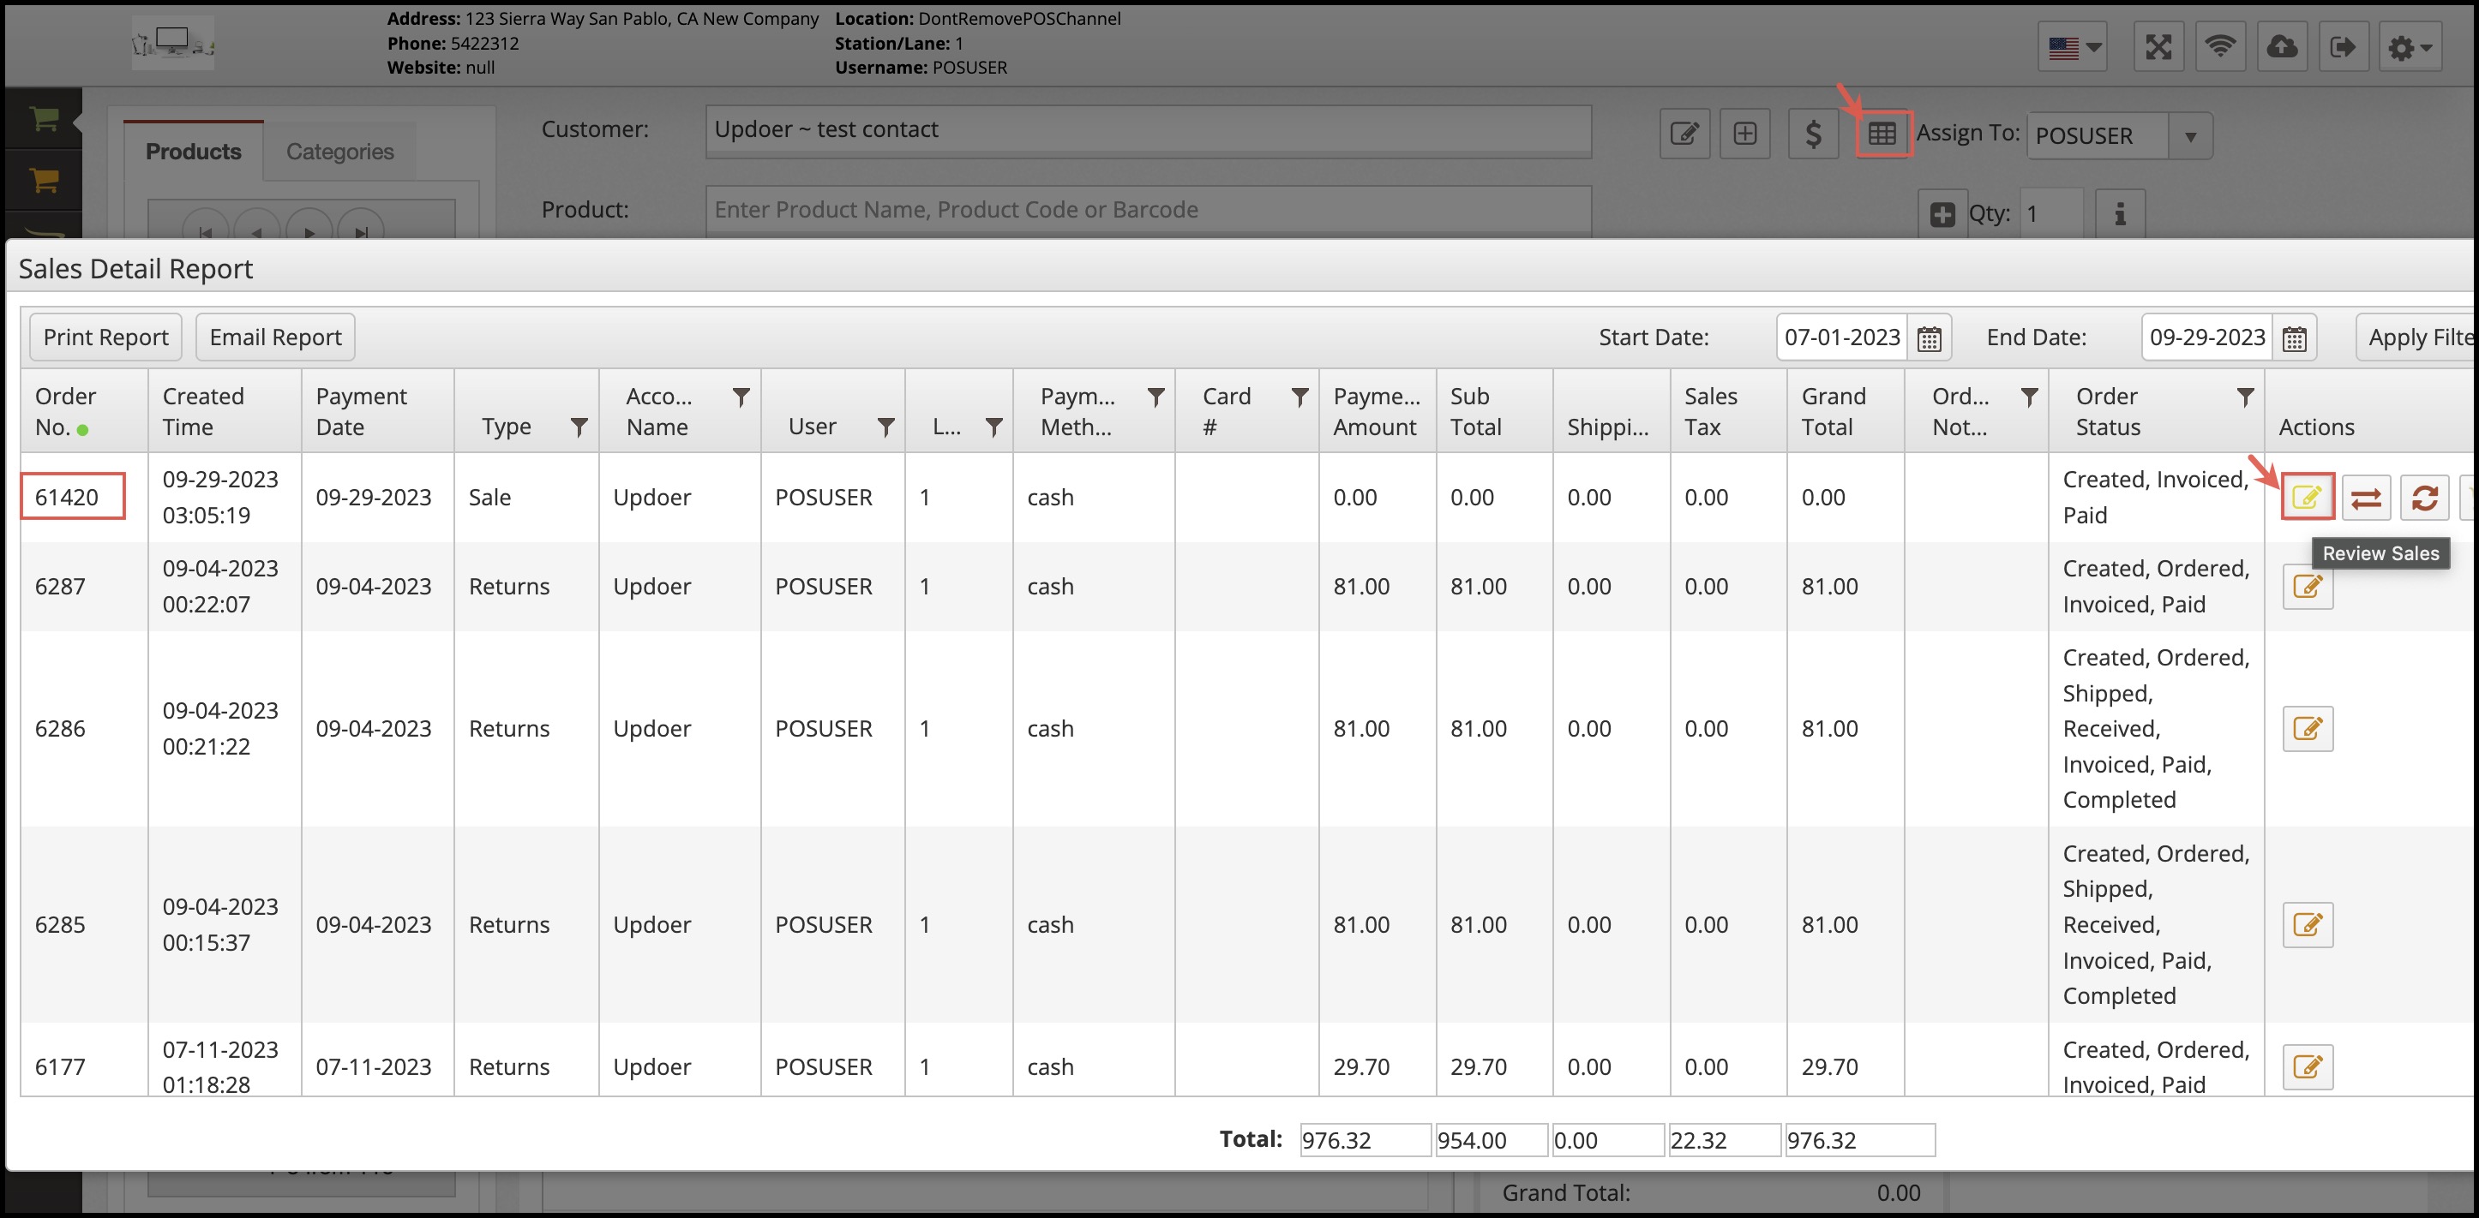Click the fullscreen expand icon in header
The height and width of the screenshot is (1218, 2479).
pos(2158,46)
